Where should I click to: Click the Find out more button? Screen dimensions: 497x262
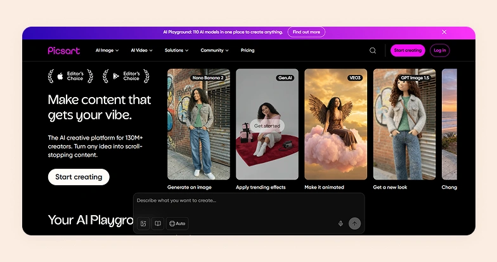pos(306,32)
